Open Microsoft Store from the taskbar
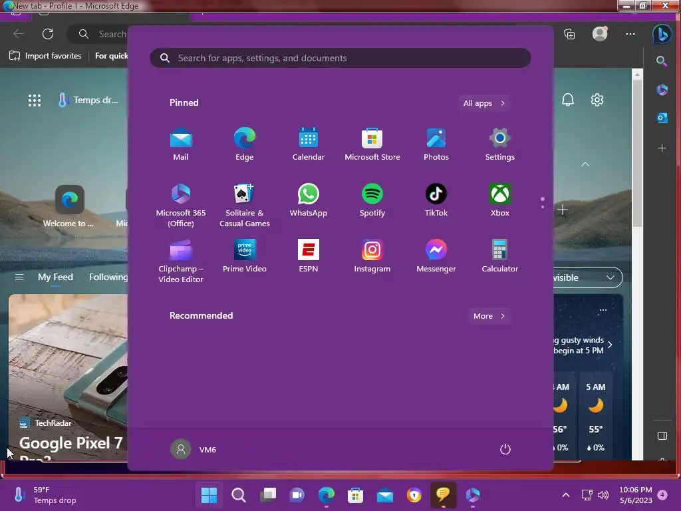681x511 pixels. [355, 494]
